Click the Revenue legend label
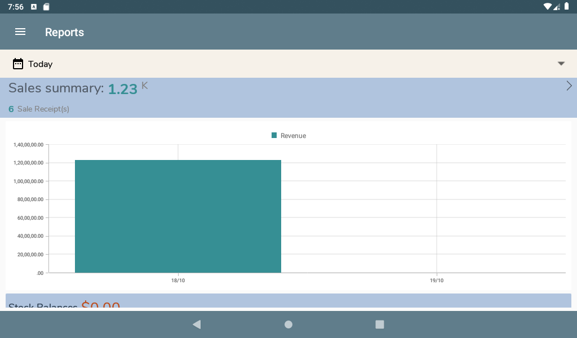This screenshot has width=577, height=338. (293, 136)
